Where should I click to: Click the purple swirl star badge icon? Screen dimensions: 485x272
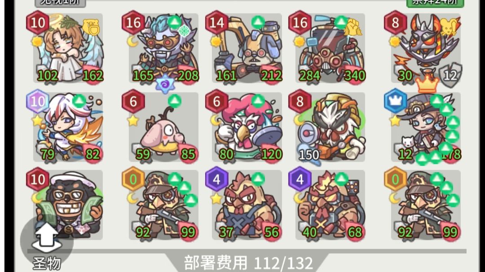[x=164, y=83]
